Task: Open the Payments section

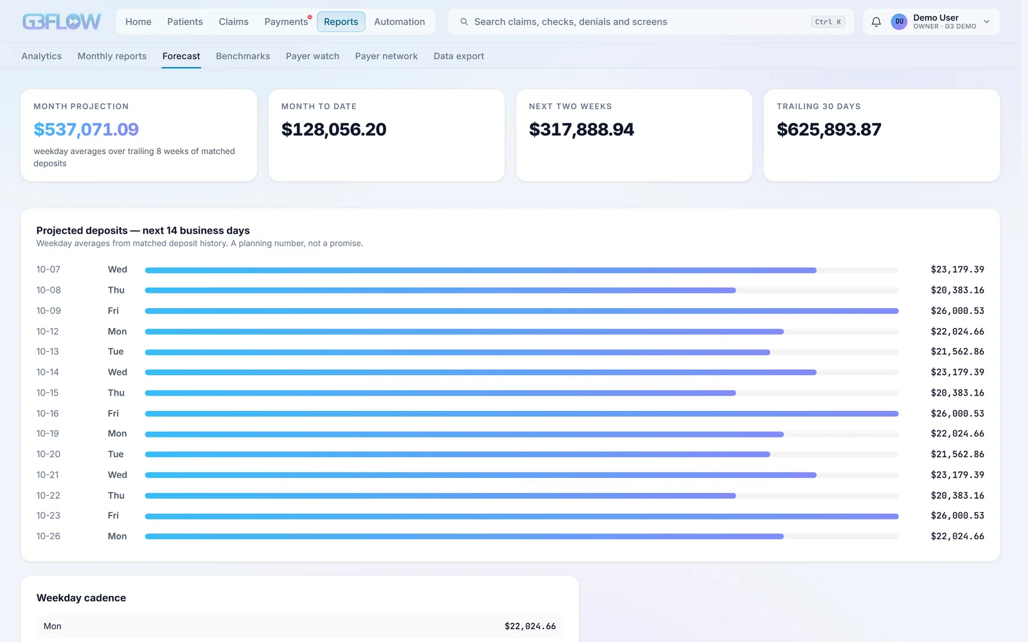Action: tap(286, 22)
